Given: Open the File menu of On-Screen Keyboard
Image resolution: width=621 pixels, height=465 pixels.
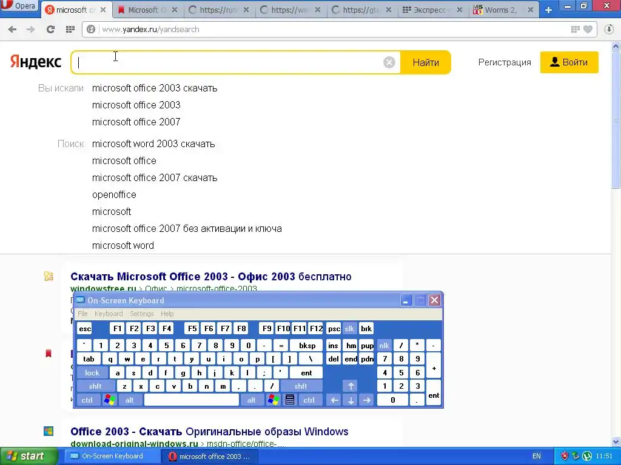Looking at the screenshot, I should (x=82, y=314).
